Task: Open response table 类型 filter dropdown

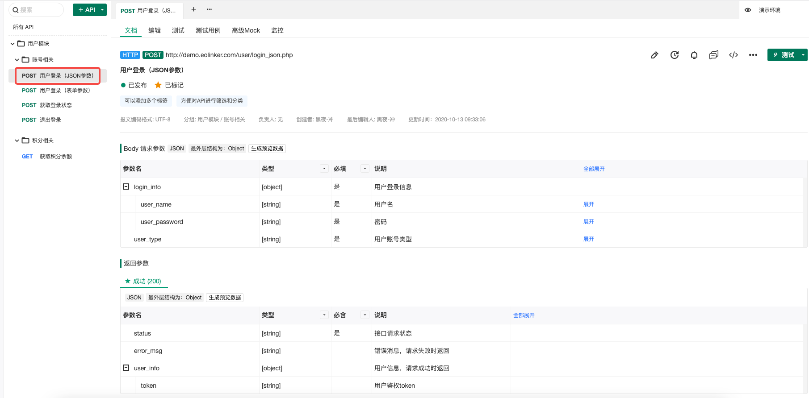Action: point(324,315)
